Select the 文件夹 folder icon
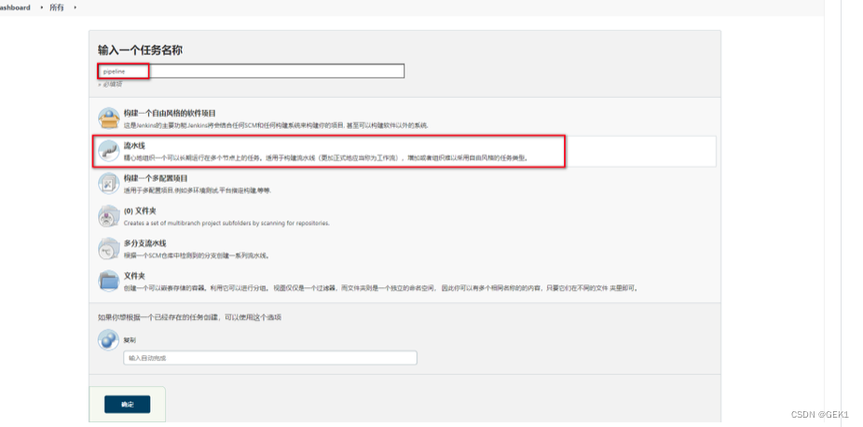 click(x=108, y=281)
